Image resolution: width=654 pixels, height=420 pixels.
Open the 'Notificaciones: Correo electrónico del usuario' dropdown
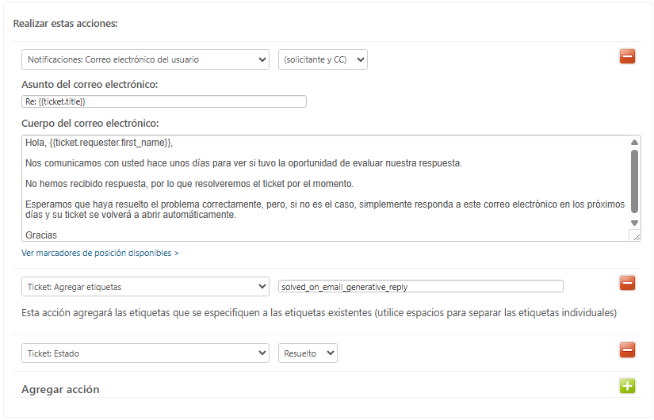(145, 59)
